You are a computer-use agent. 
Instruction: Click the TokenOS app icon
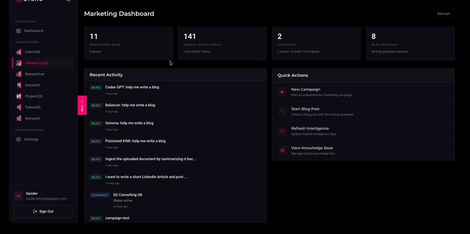[x=19, y=107]
